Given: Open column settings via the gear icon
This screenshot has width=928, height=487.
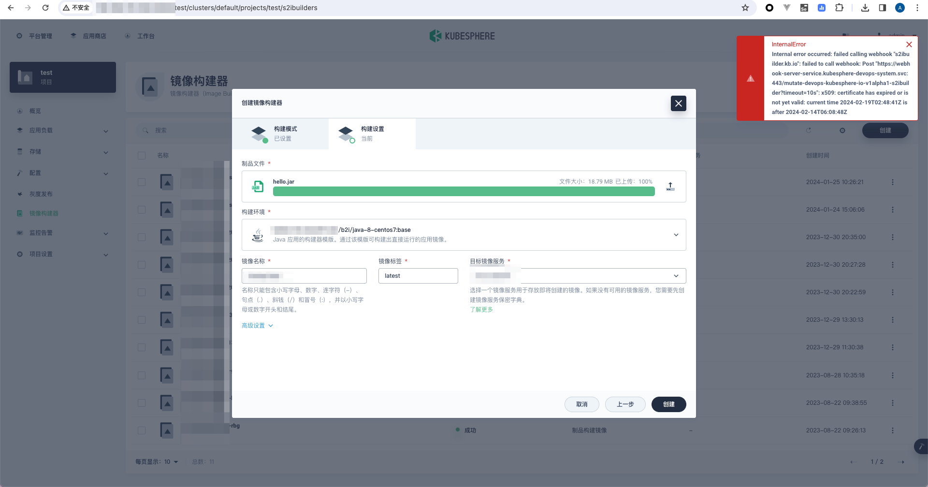Looking at the screenshot, I should pos(842,130).
